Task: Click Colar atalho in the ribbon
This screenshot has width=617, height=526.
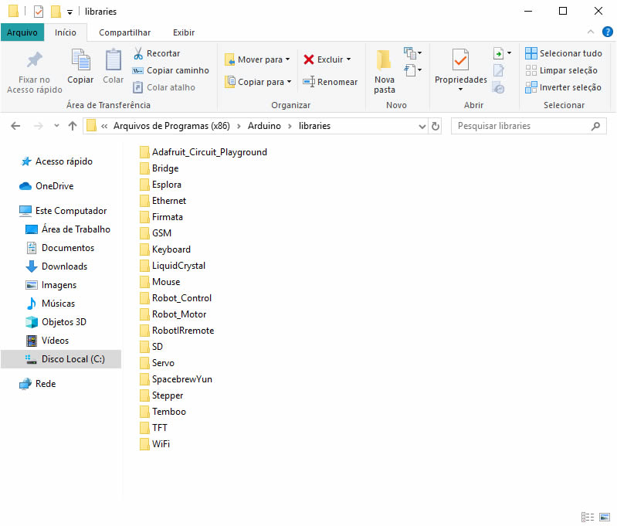Action: pyautogui.click(x=164, y=87)
